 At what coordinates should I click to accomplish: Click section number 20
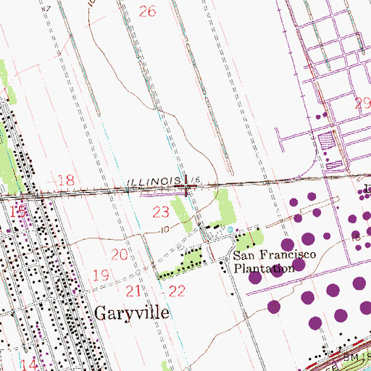120,254
